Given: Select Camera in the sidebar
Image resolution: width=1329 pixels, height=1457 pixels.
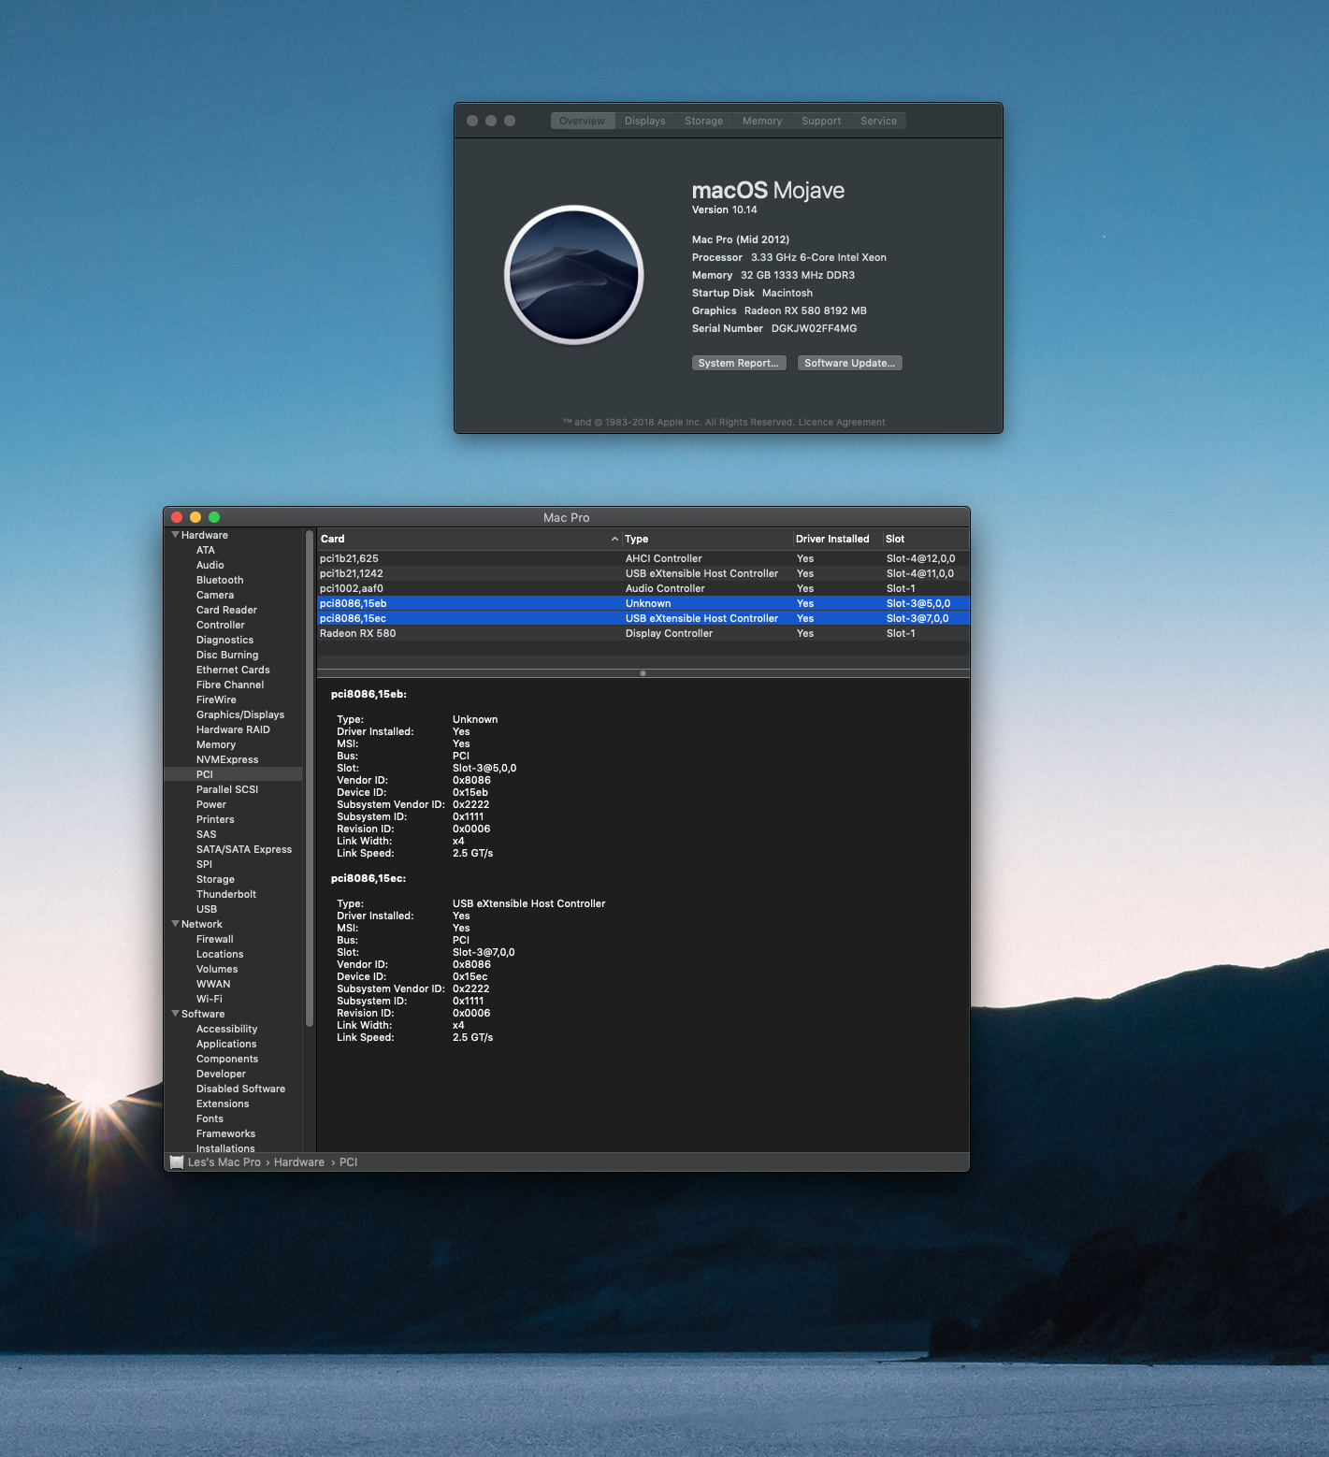Looking at the screenshot, I should point(215,595).
